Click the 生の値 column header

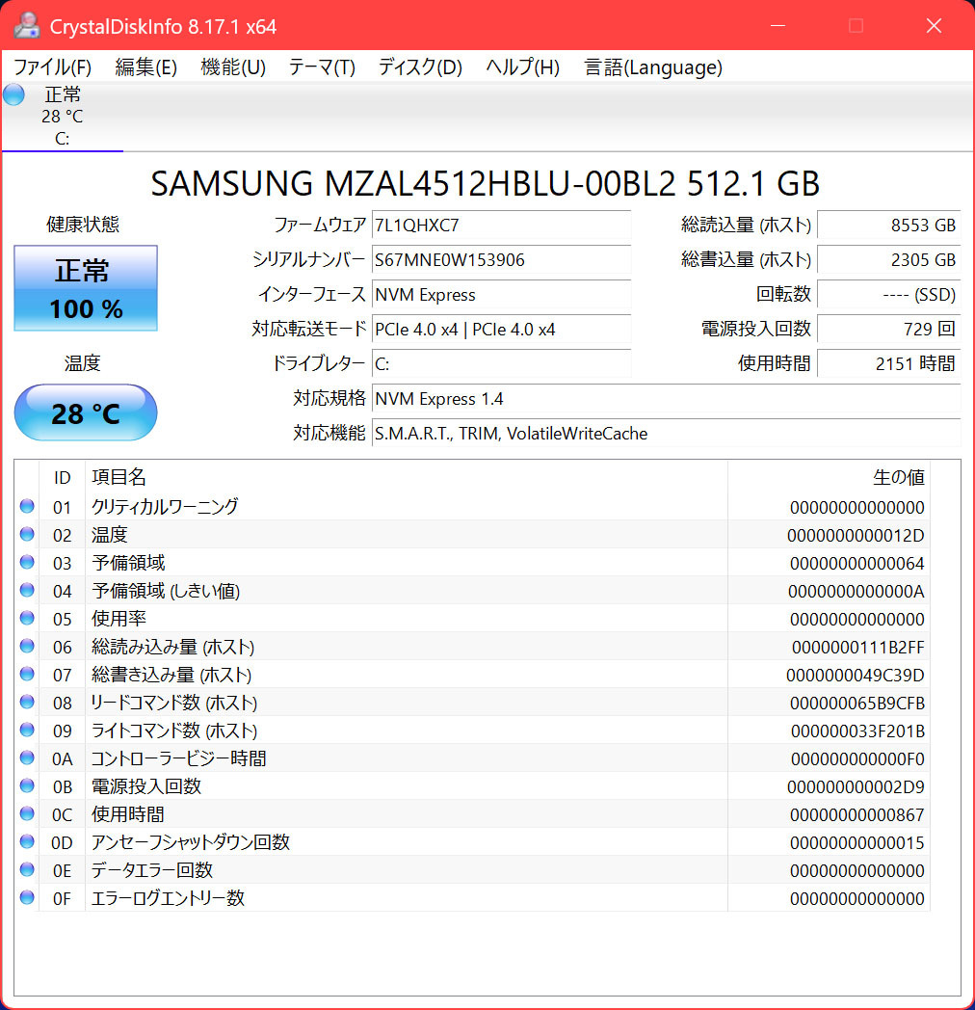829,477
